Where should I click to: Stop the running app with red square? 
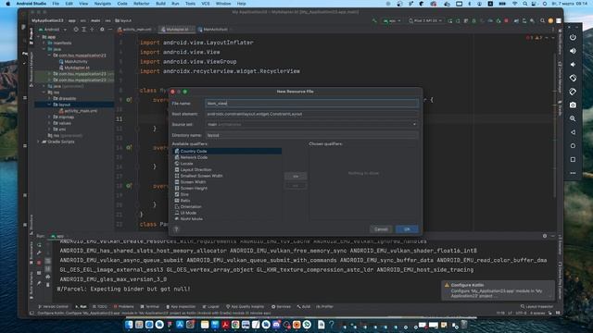pos(507,20)
